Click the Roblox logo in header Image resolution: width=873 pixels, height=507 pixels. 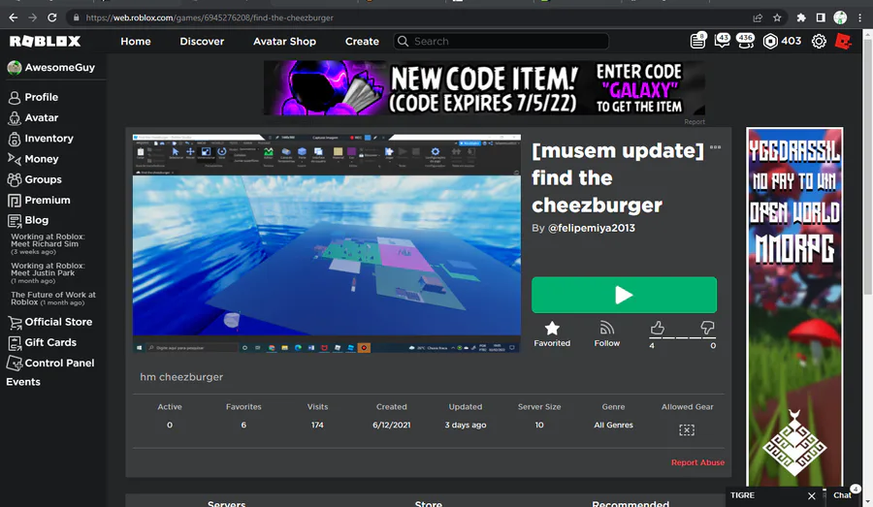pos(45,41)
